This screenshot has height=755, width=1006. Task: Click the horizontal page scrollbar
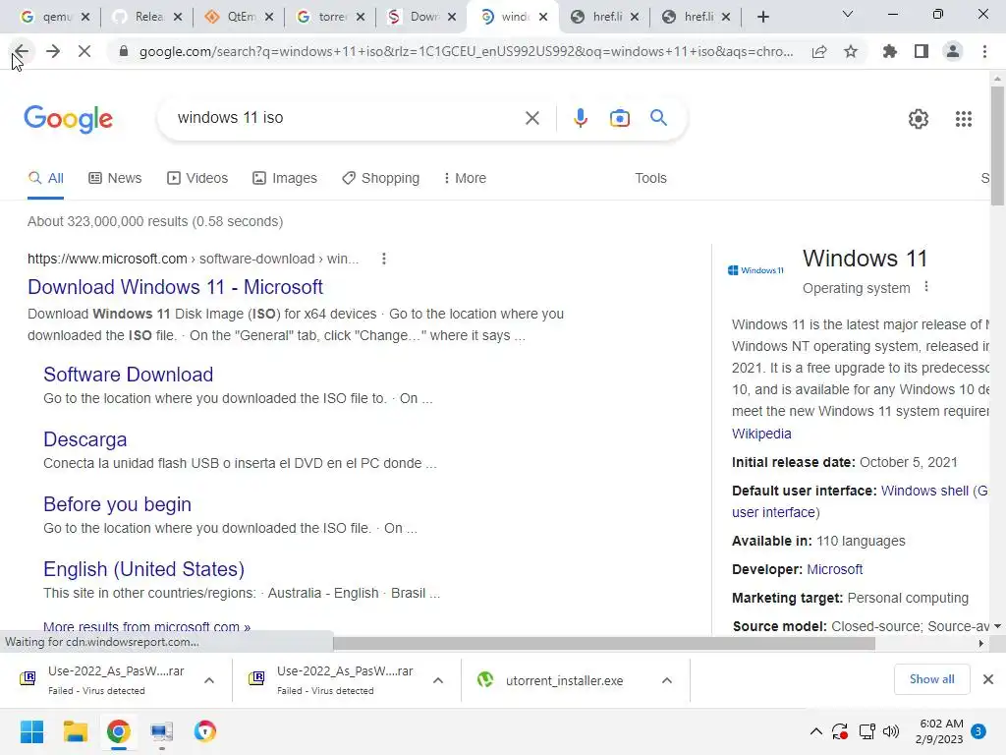(603, 643)
